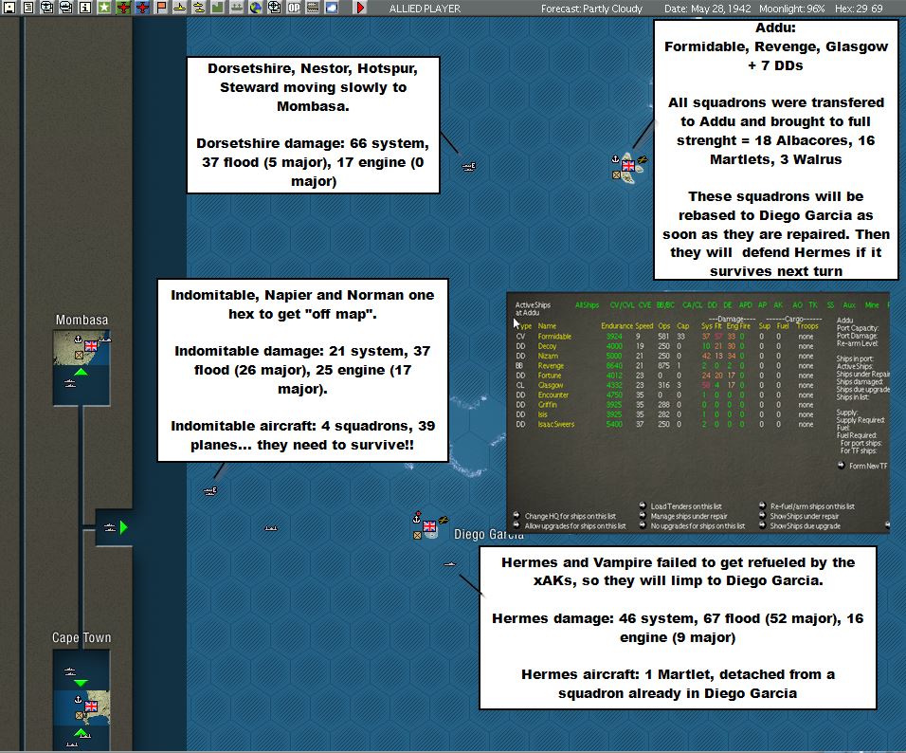Open the white star on green icon

click(x=103, y=8)
